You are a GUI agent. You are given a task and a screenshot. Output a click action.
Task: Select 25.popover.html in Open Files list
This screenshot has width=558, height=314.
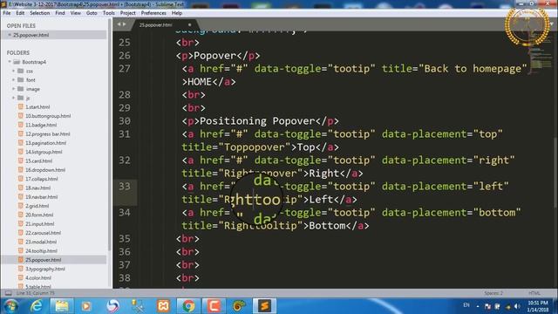click(x=53, y=35)
